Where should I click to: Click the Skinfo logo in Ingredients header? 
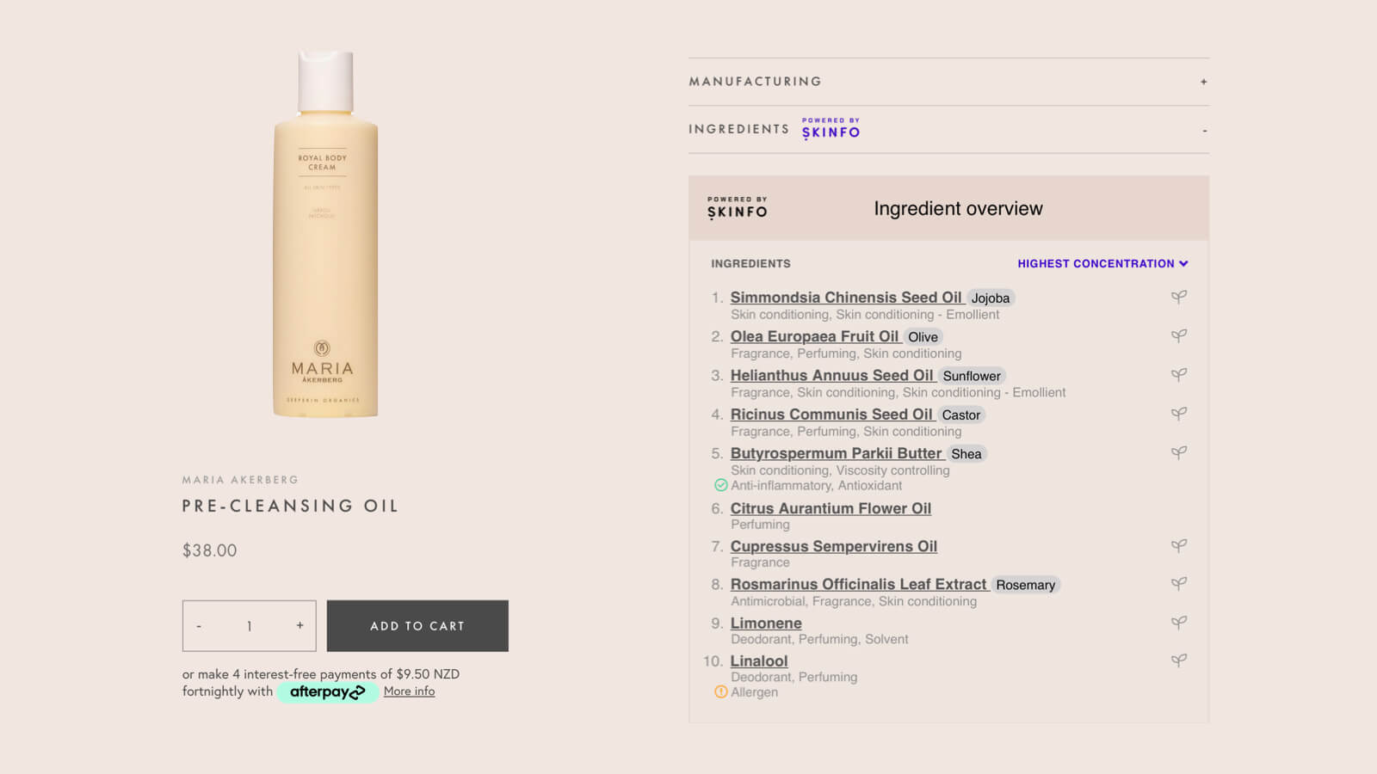[831, 129]
